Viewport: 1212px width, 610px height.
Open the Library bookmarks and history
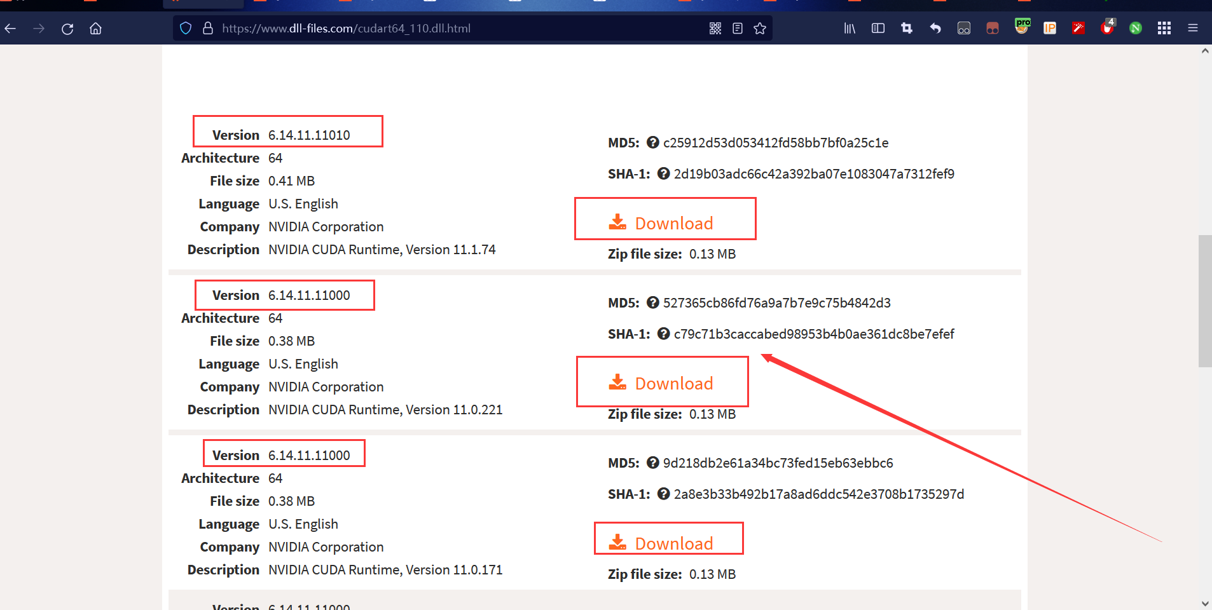[x=850, y=29]
